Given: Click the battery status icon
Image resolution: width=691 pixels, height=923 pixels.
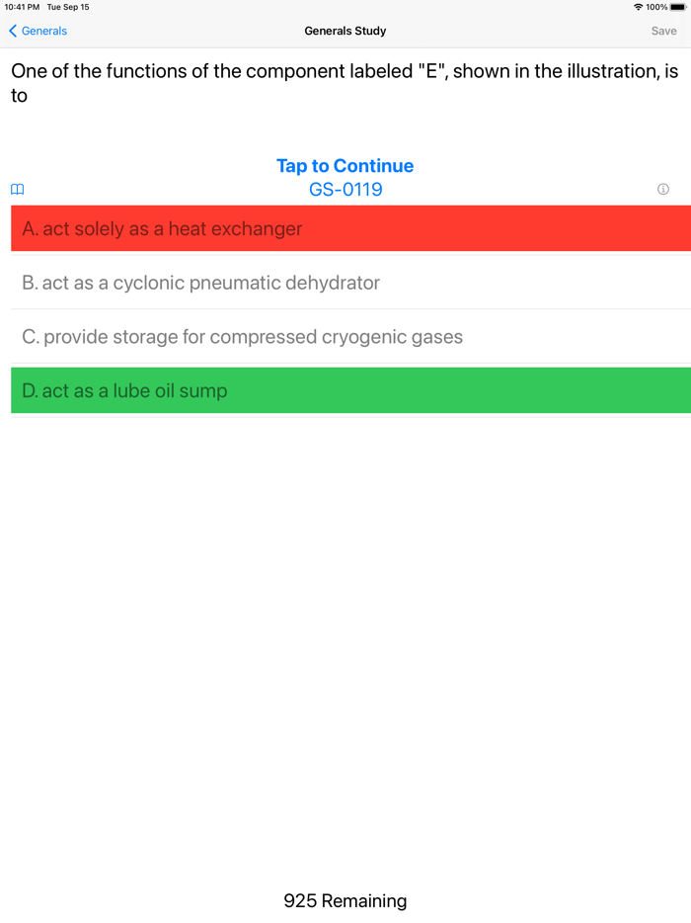Looking at the screenshot, I should coord(678,7).
